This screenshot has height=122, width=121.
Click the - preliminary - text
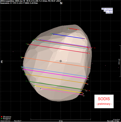click(x=104, y=104)
